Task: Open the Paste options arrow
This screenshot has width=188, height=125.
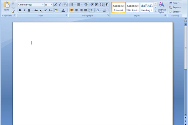Action: point(6,12)
